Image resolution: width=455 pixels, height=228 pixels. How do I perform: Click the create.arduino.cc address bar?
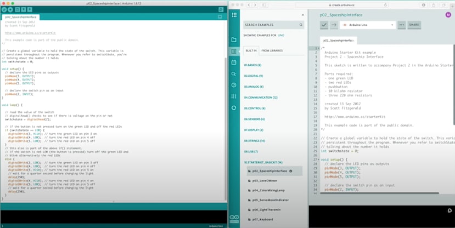(x=341, y=5)
